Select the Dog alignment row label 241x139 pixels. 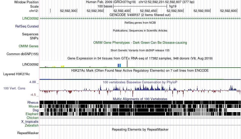pos(36,110)
